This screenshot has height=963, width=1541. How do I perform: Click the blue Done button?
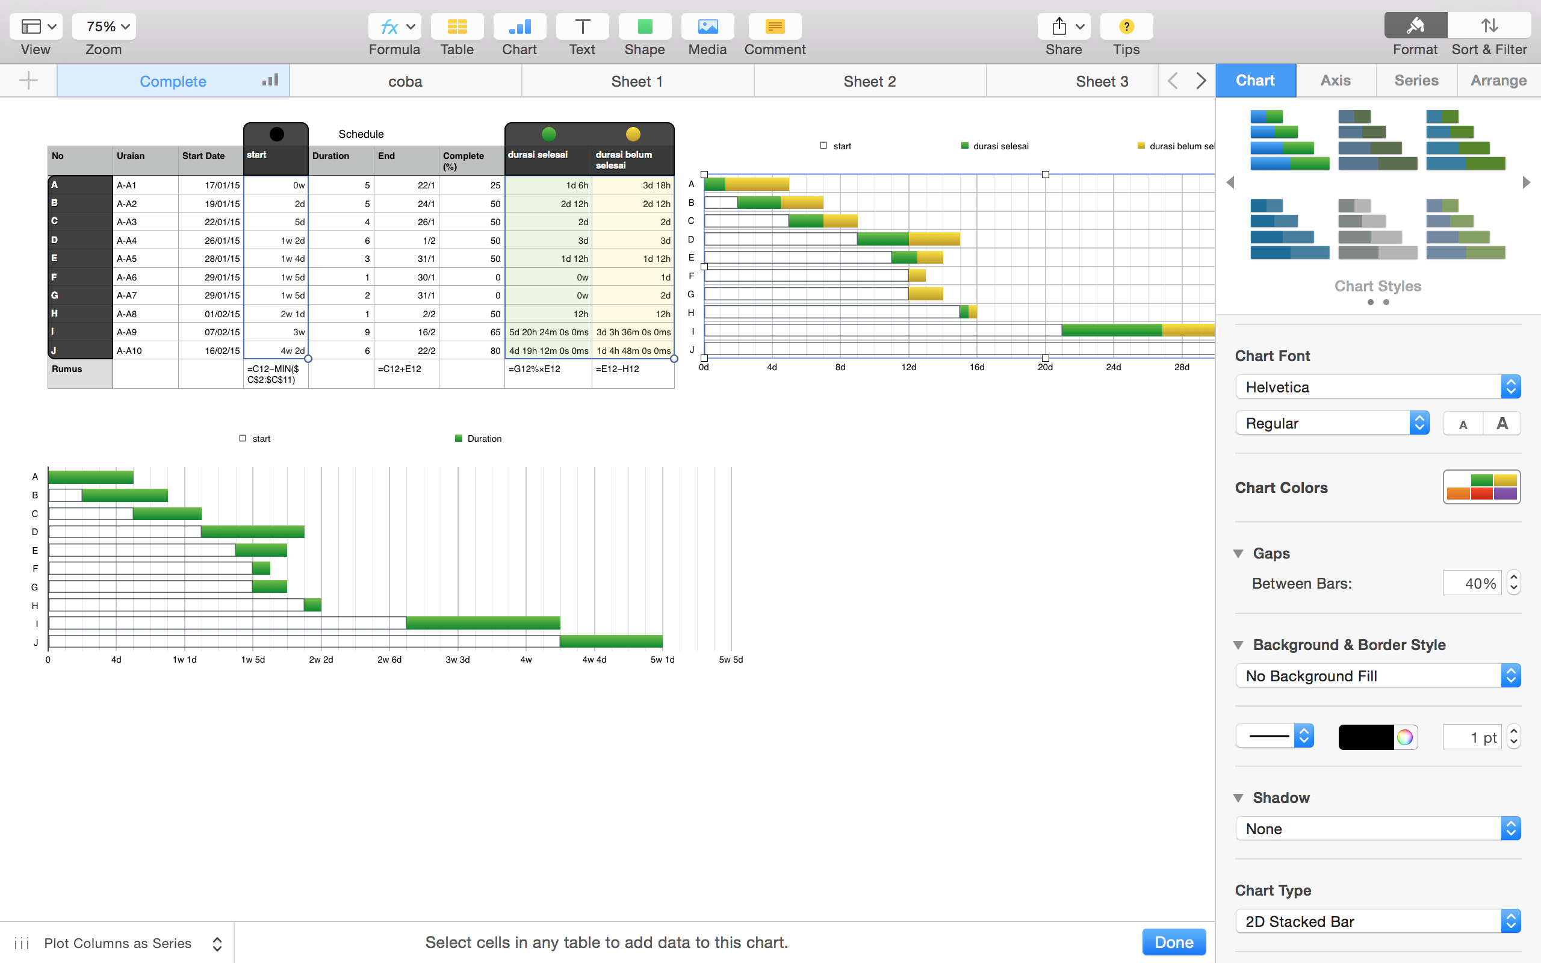point(1174,942)
